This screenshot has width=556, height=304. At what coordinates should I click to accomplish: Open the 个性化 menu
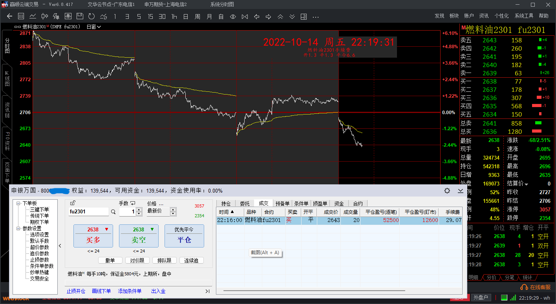[x=501, y=16]
